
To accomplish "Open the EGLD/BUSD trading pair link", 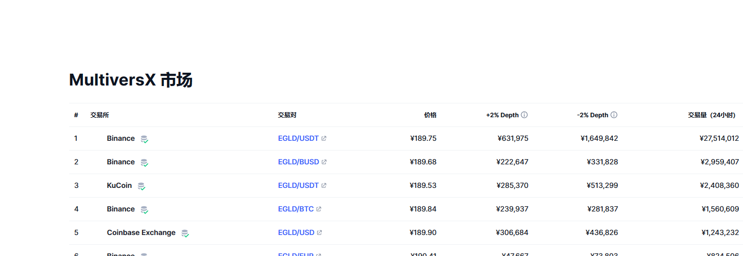I will pos(299,162).
